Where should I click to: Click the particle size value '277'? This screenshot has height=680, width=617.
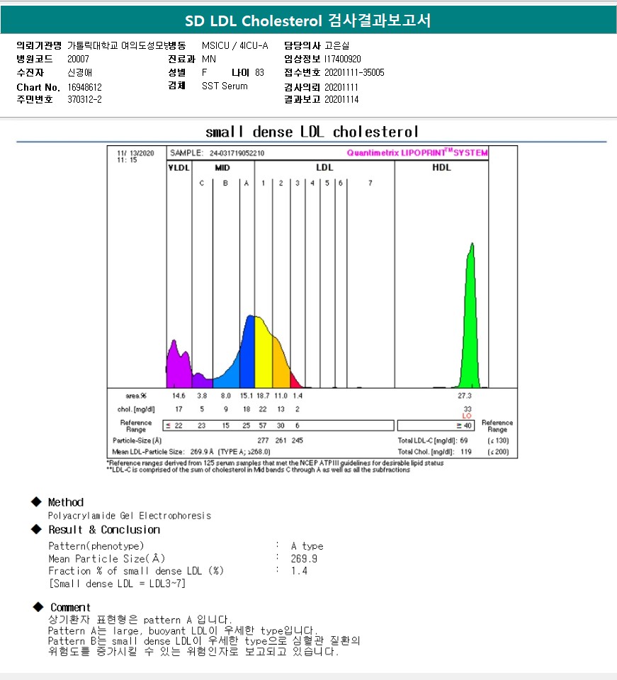263,441
